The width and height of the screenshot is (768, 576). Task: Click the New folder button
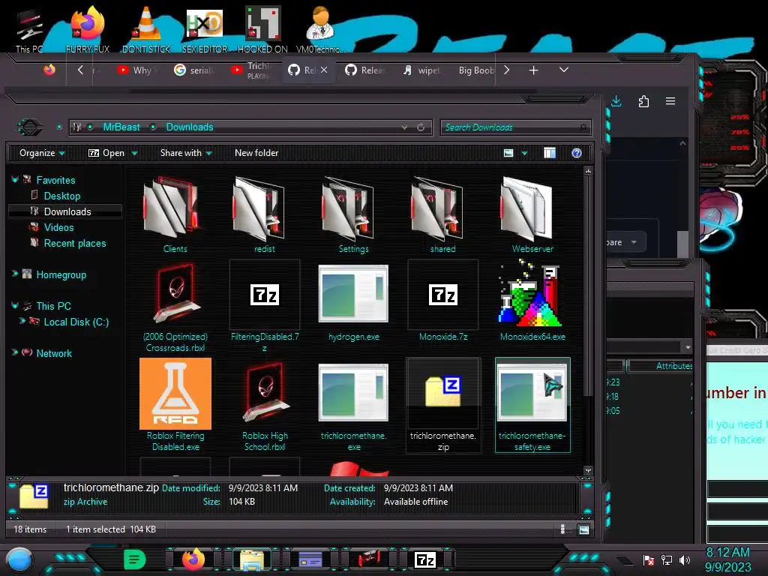(x=256, y=153)
